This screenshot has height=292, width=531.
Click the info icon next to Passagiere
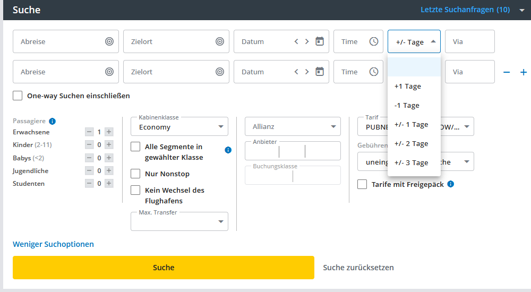[x=53, y=121]
